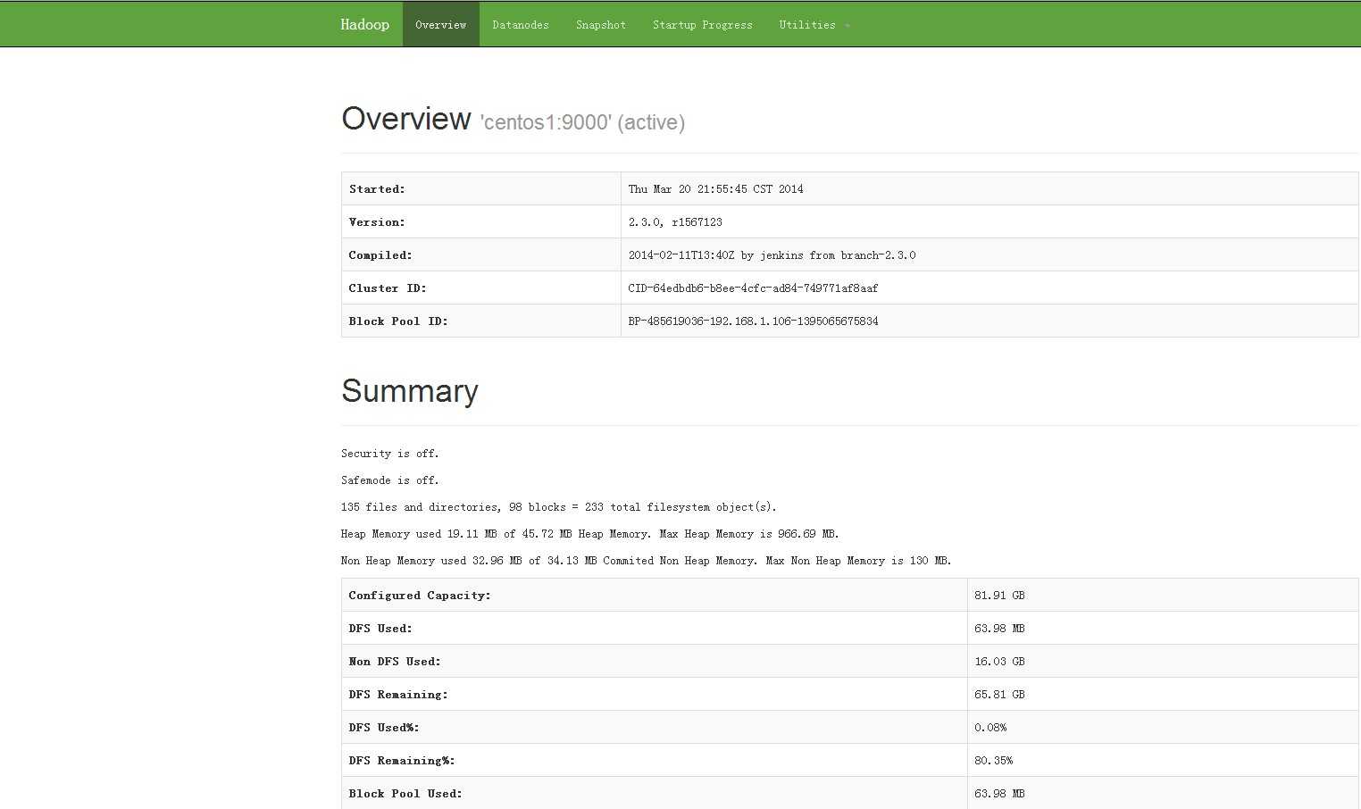The image size is (1361, 809).
Task: Click the Summary section heading
Action: [410, 391]
